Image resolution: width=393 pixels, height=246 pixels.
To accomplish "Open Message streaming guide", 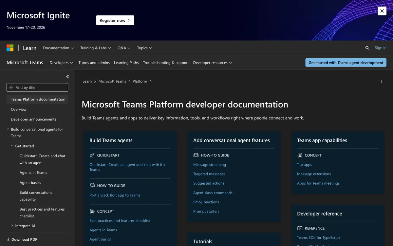I will [210, 165].
